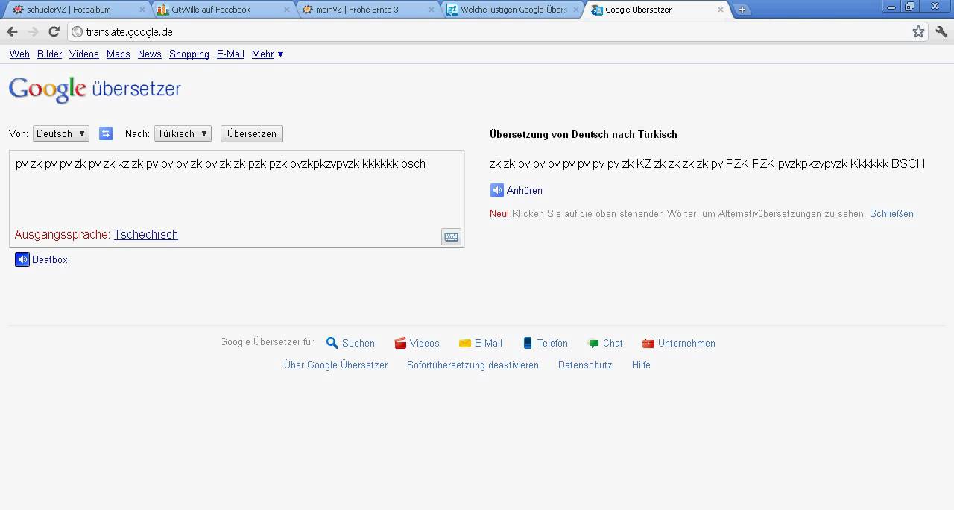Close the schuelerVZ Fotoalbum tab
The height and width of the screenshot is (510, 954).
pos(142,10)
